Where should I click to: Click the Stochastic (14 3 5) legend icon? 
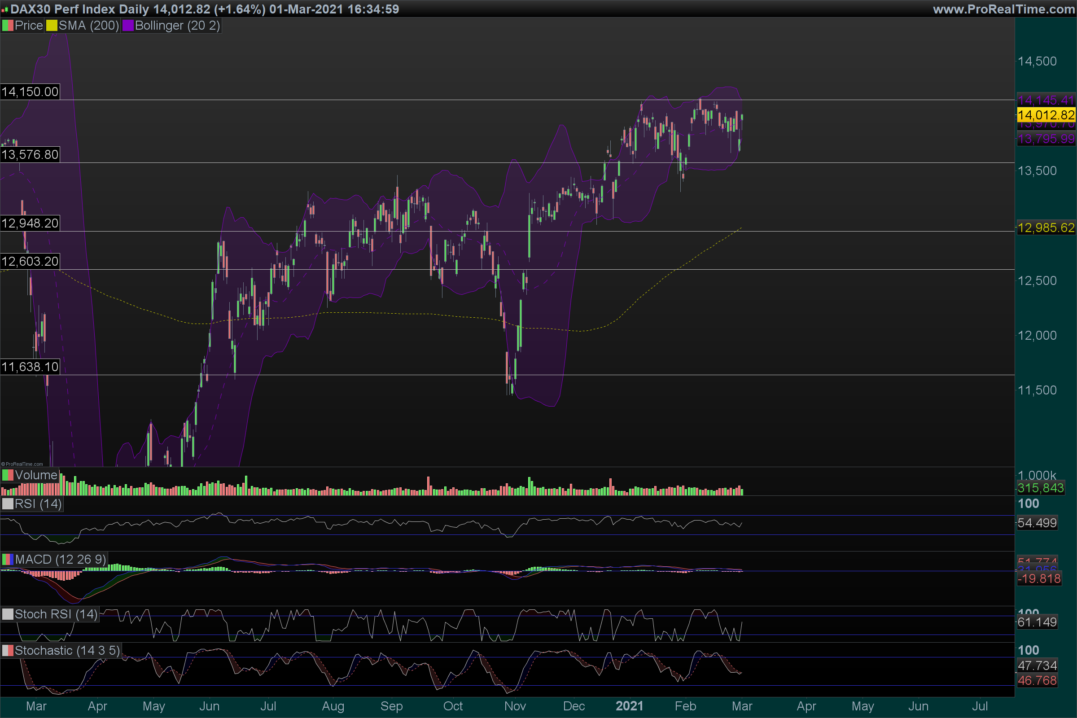8,651
